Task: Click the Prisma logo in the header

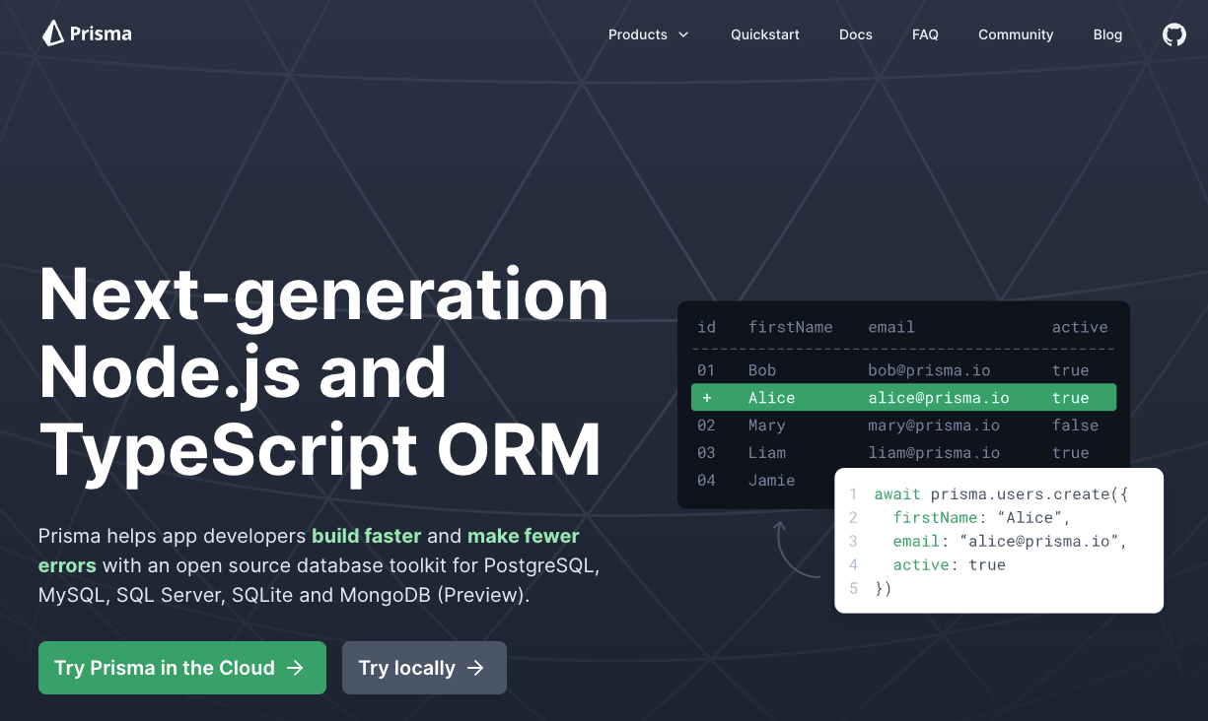Action: pos(87,34)
